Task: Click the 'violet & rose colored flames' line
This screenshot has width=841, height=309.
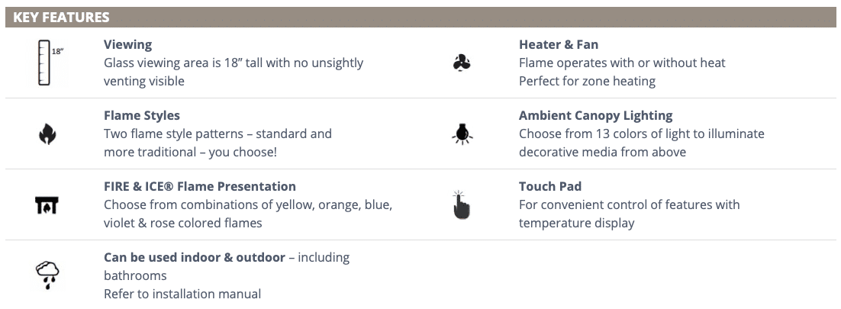Action: (x=183, y=223)
